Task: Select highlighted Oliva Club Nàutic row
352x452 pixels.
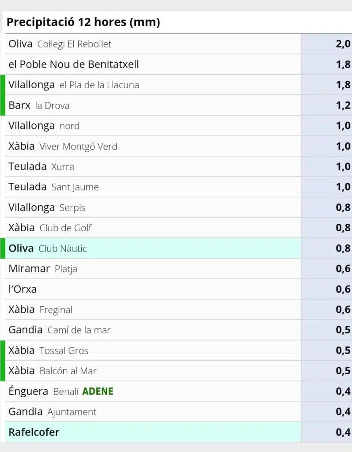Action: [178, 249]
